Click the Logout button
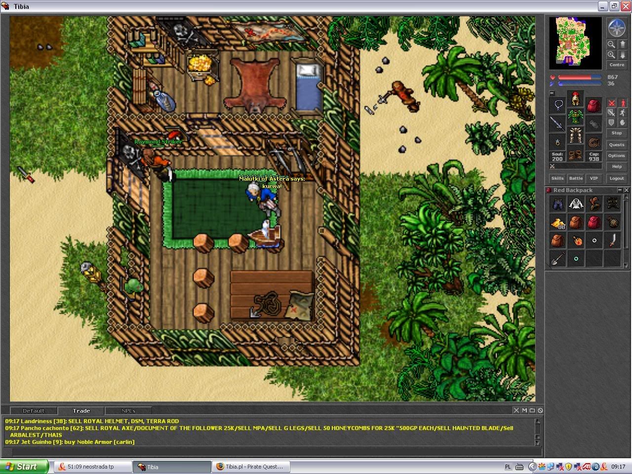This screenshot has width=632, height=474. (x=617, y=178)
